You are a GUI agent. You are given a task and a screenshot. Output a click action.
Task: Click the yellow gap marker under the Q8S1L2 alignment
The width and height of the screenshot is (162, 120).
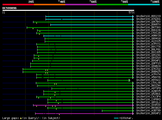point(58,103)
